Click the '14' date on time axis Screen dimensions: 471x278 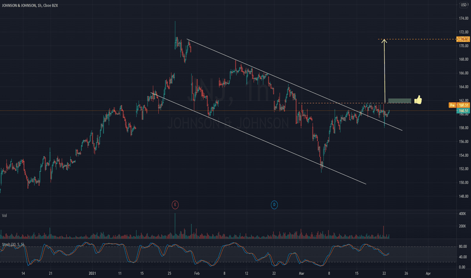pyautogui.click(x=23, y=273)
